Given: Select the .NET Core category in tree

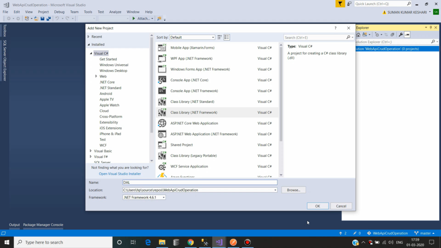Looking at the screenshot, I should pyautogui.click(x=107, y=82).
